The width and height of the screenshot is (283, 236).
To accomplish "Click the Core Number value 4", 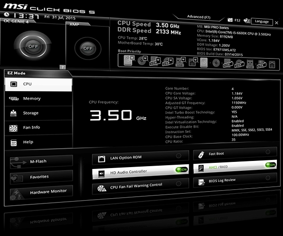I will 233,89.
